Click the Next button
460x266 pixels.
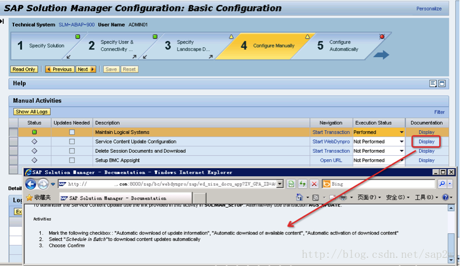[86, 69]
